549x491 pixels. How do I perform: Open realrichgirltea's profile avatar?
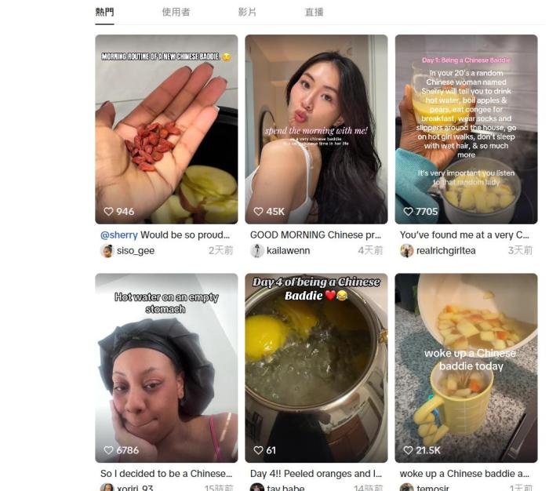406,251
